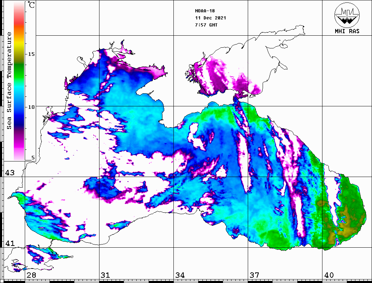Click longitude label 37

pos(254,275)
